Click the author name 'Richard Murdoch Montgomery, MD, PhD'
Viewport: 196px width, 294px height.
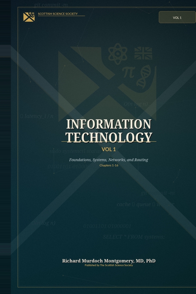[x=109, y=260]
